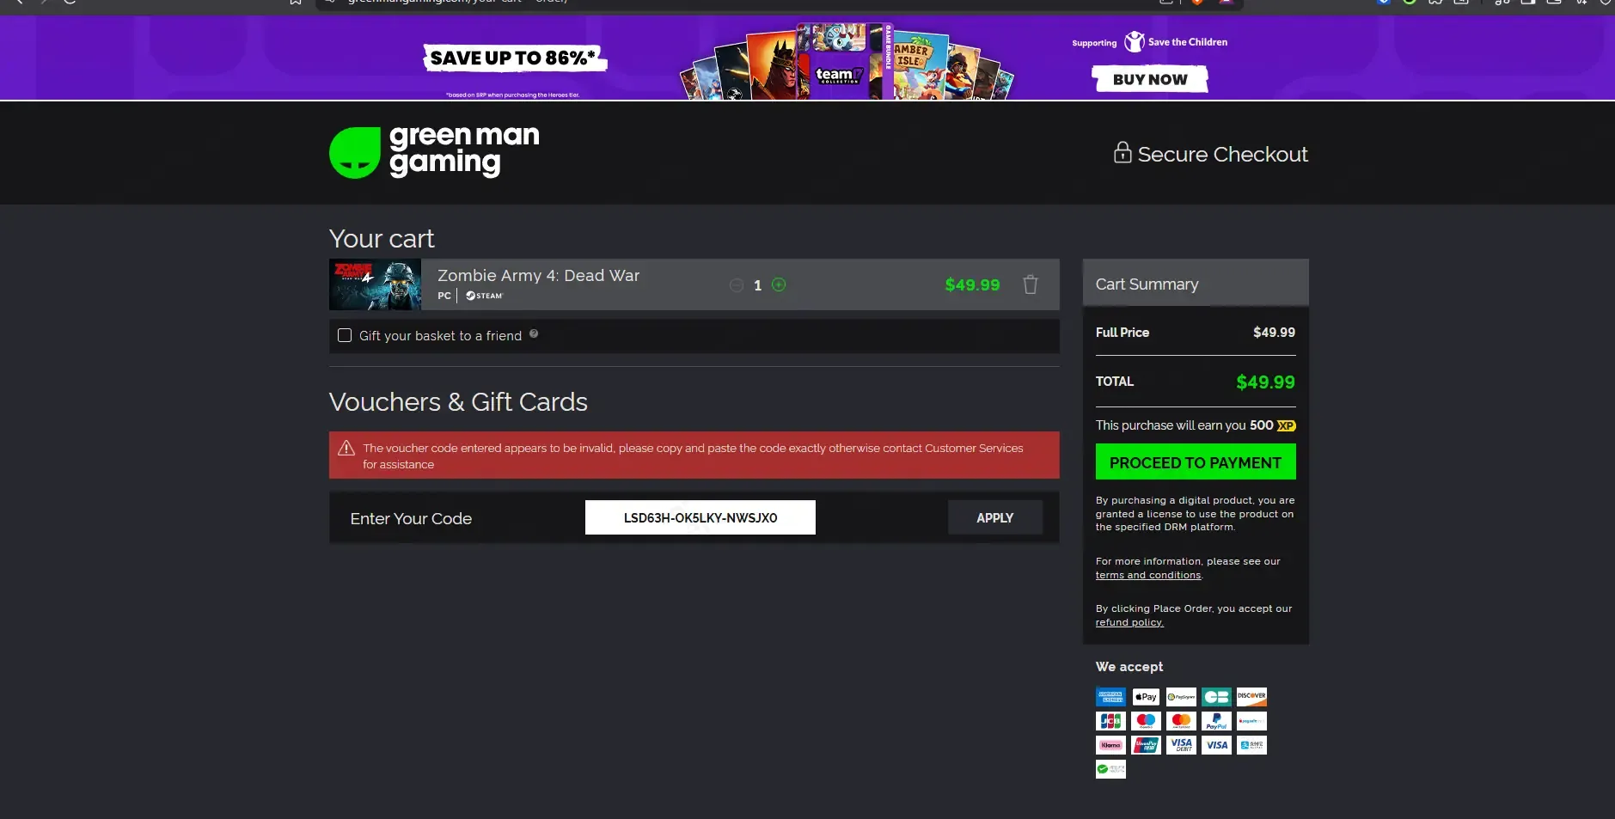1615x819 pixels.
Task: Click Proceed to Payment
Action: [1196, 461]
